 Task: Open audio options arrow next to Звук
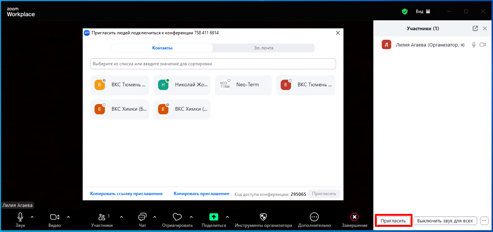point(32,217)
